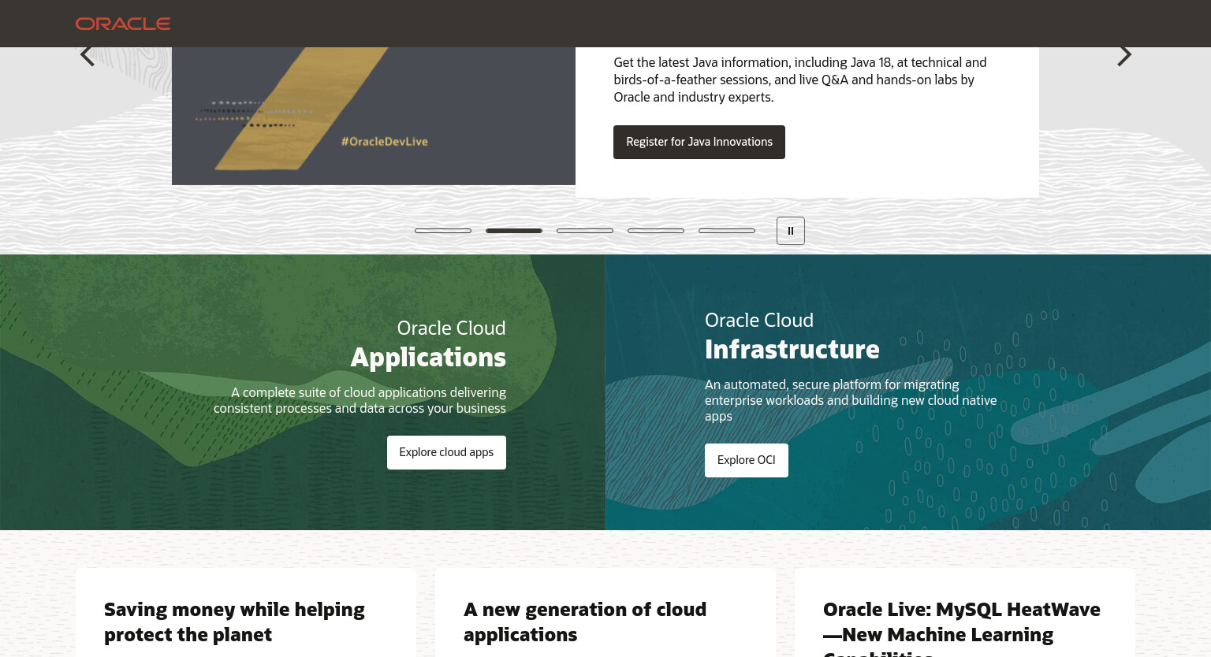Open Saving money while helping protect the planet
This screenshot has height=657, width=1211.
pyautogui.click(x=234, y=622)
